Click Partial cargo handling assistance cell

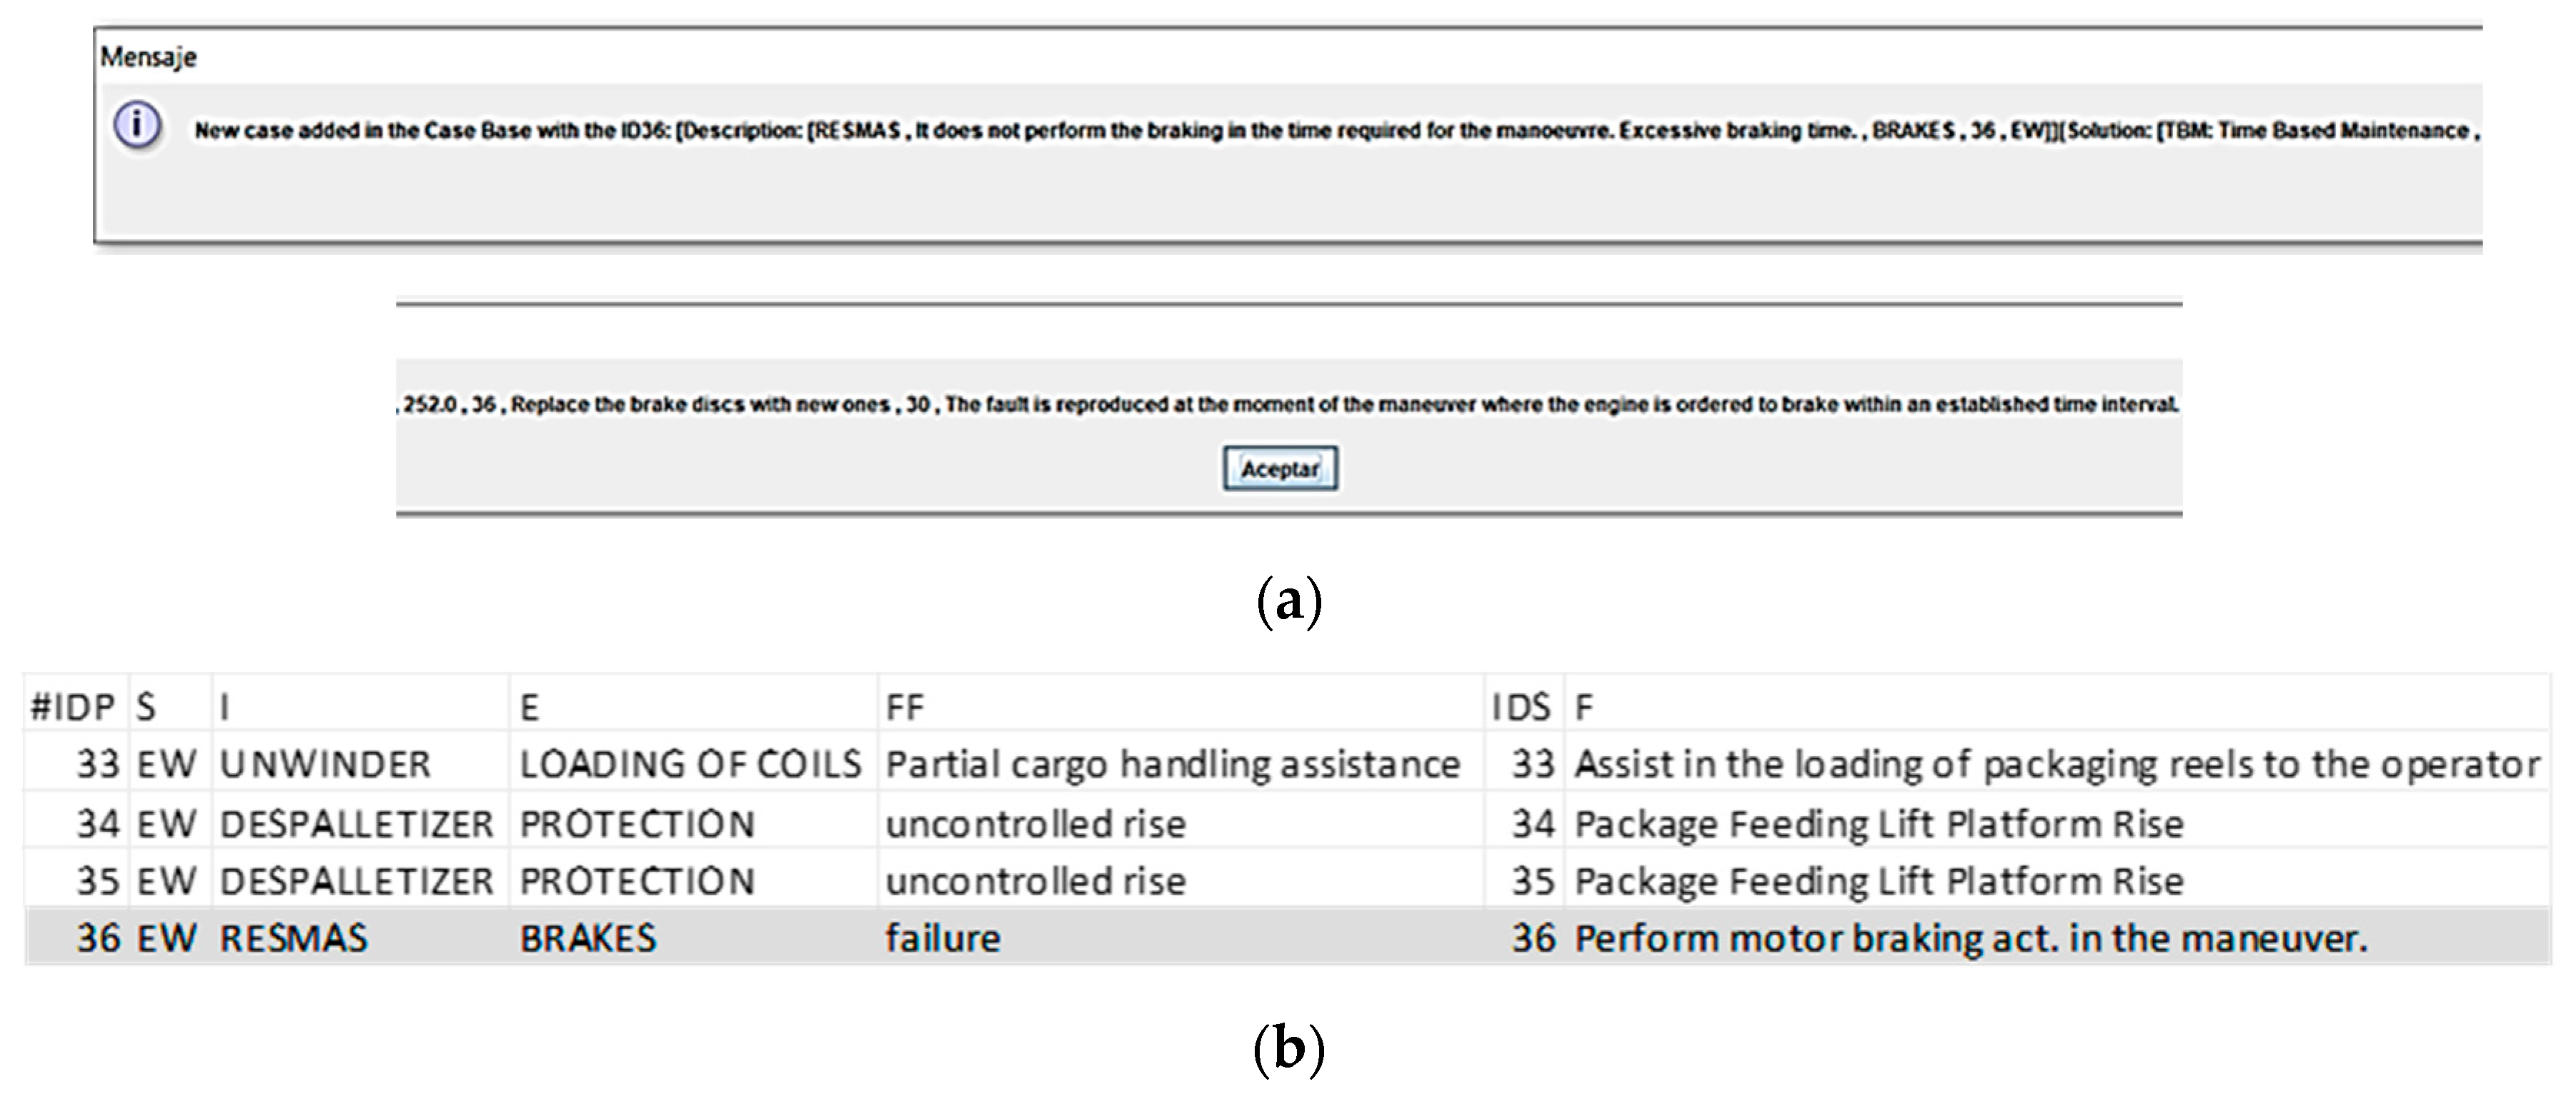tap(1173, 764)
